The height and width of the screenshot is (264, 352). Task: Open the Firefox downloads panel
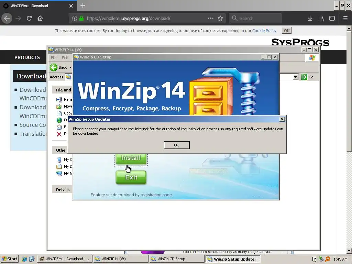pos(310,19)
